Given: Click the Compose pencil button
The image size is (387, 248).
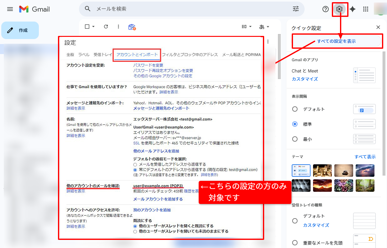Looking at the screenshot, I should coord(20,30).
